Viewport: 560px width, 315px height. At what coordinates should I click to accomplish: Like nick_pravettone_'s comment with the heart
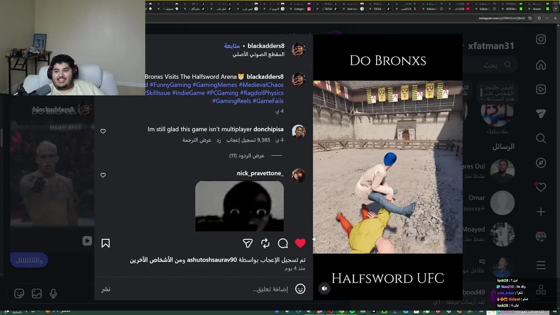103,175
